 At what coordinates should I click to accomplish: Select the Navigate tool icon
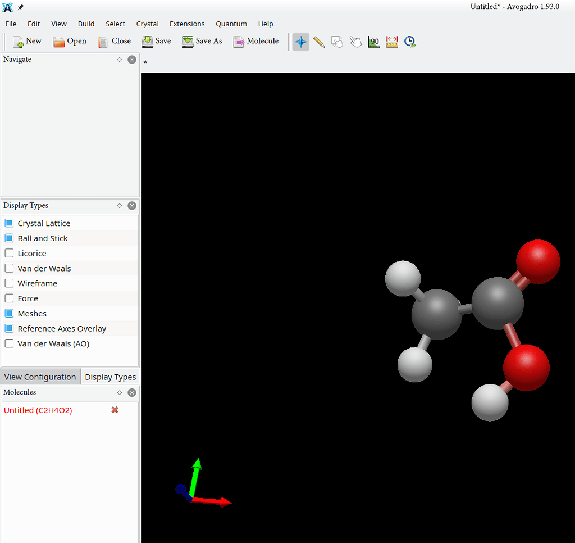pyautogui.click(x=301, y=42)
